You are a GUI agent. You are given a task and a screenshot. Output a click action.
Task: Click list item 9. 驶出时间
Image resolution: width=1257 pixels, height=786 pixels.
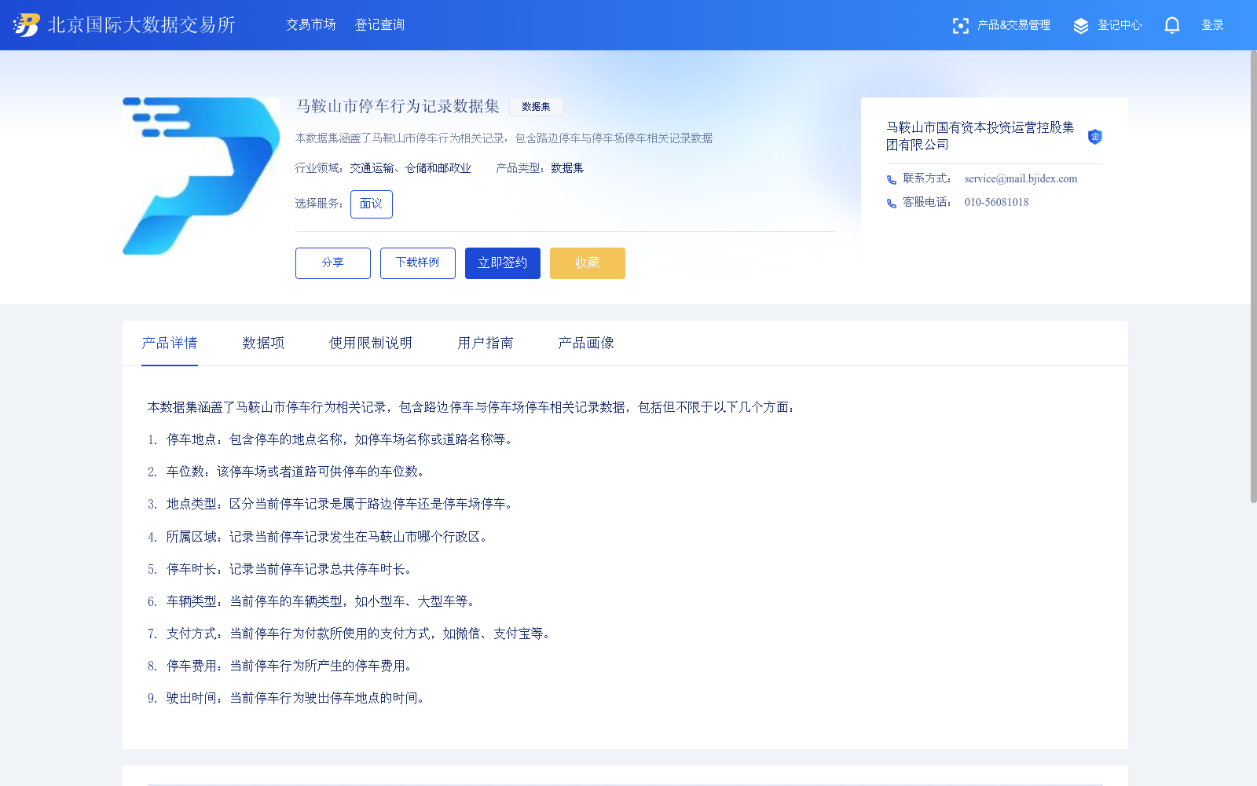point(287,698)
